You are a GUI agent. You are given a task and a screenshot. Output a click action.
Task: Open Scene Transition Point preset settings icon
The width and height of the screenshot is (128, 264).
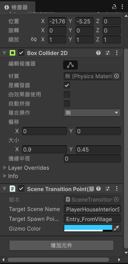click(x=108, y=189)
